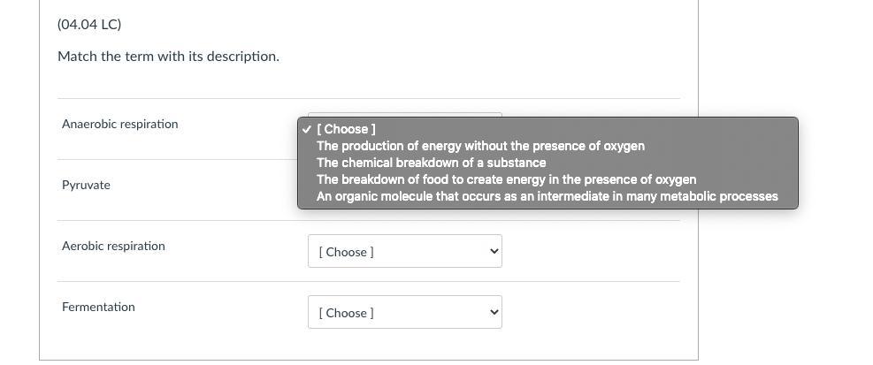Viewport: 873px width, 365px height.
Task: Click the "Anaerobic respiration" term label
Action: (119, 125)
